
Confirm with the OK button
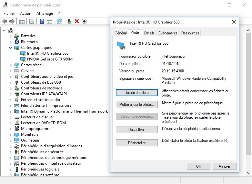click(x=198, y=166)
